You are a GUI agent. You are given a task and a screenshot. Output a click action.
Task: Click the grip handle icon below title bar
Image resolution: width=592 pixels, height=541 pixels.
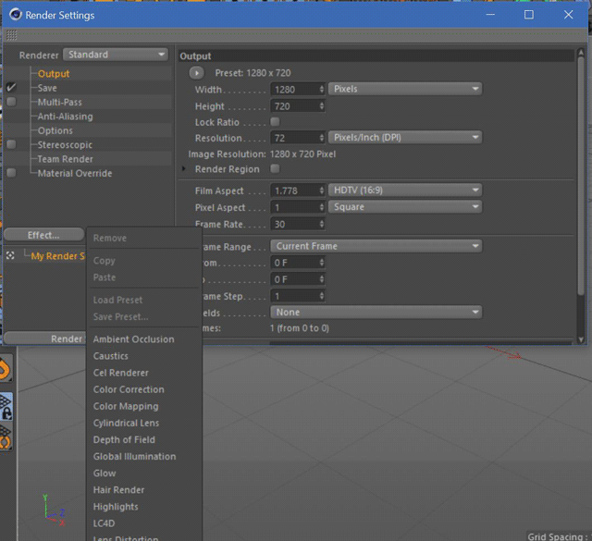click(x=11, y=35)
